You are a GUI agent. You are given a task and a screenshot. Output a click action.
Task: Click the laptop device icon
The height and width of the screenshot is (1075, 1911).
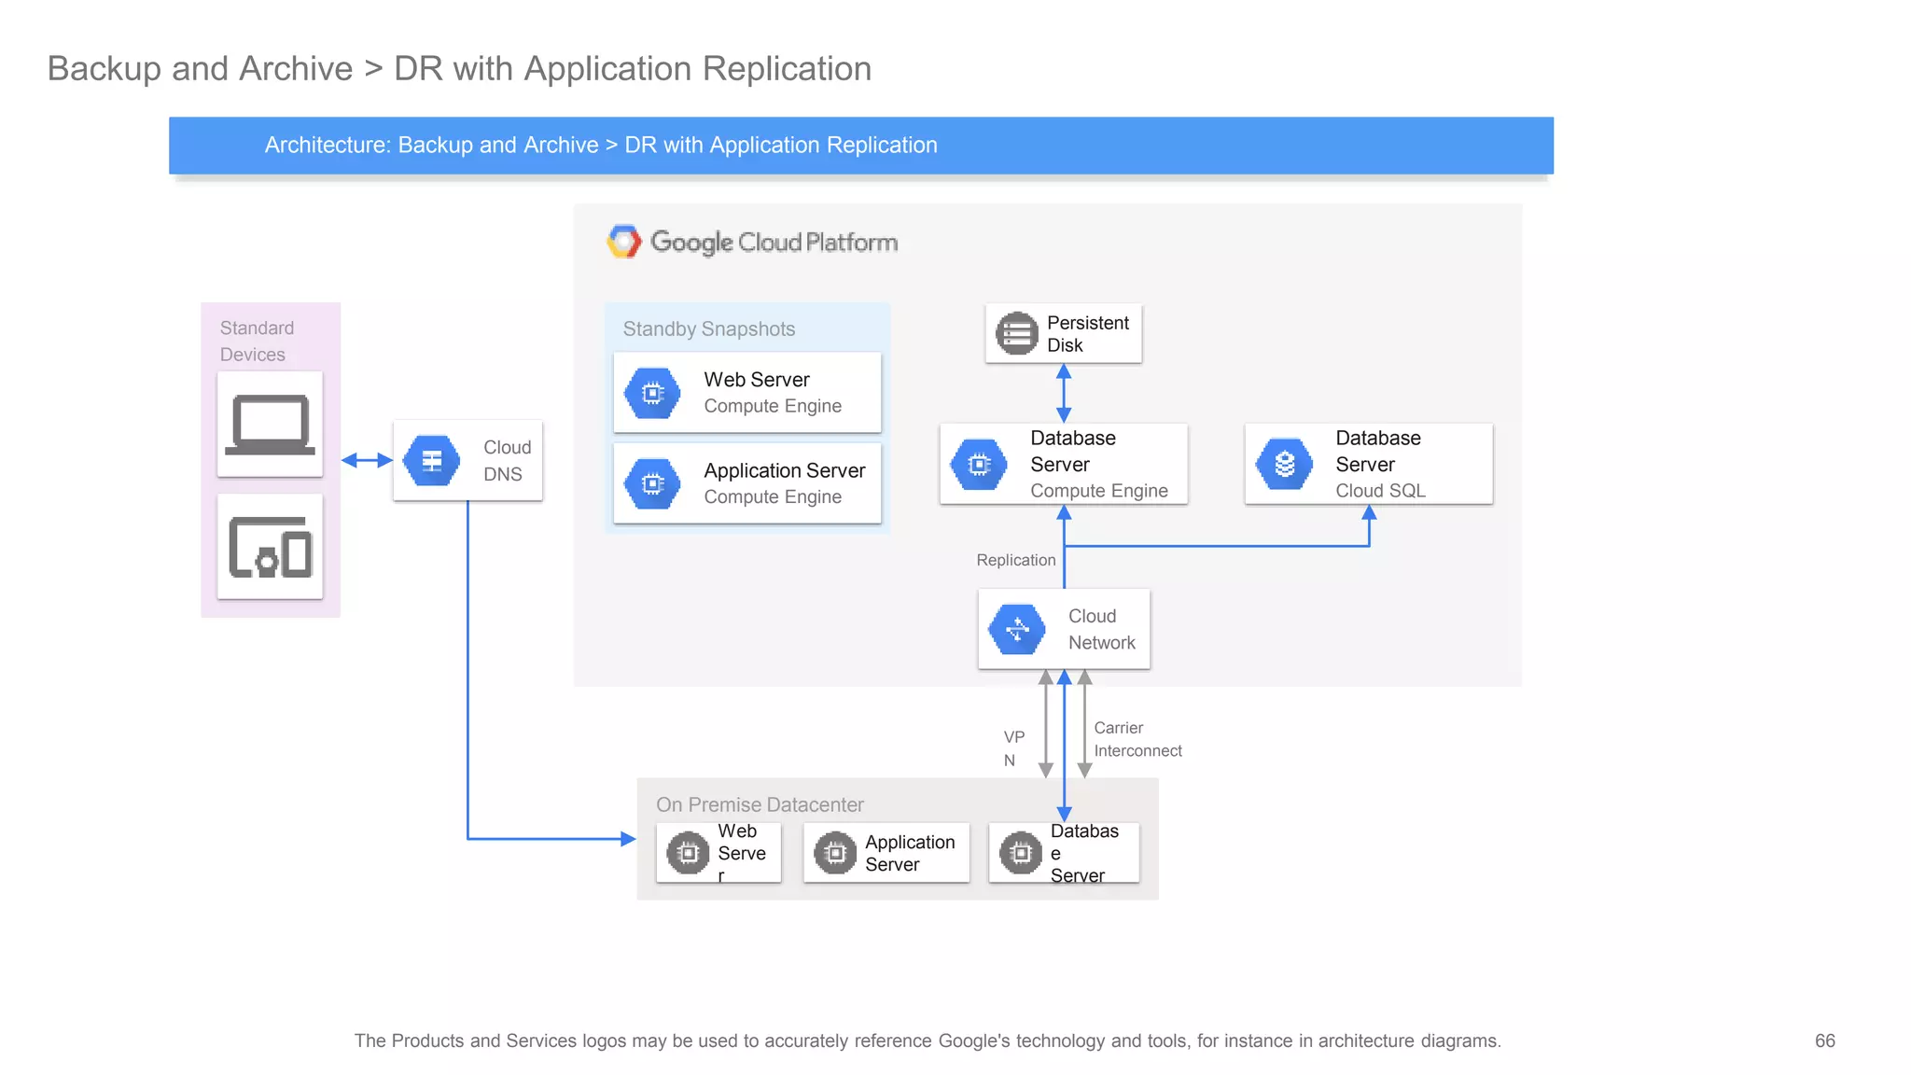[x=270, y=425]
